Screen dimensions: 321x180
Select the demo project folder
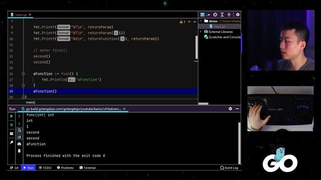click(213, 21)
